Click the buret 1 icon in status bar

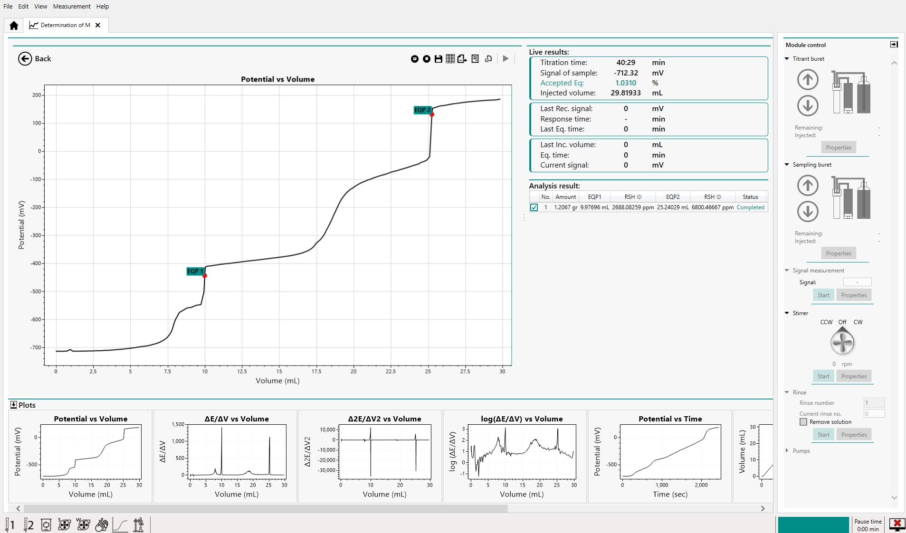pyautogui.click(x=10, y=524)
